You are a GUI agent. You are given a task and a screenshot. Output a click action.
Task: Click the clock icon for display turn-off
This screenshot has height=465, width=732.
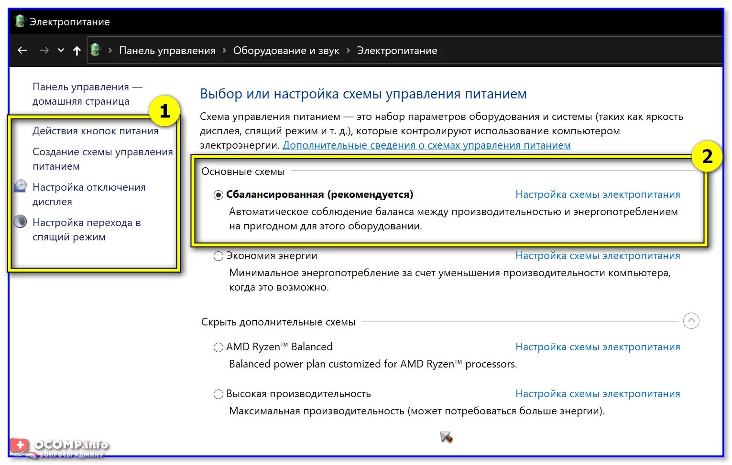20,186
